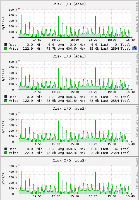Open the Disk I/O (ada0) graph plot
Screen dimensions: 139x200
click(x=75, y=23)
